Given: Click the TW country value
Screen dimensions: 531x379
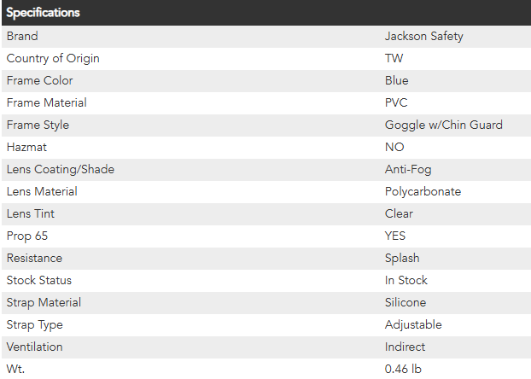Looking at the screenshot, I should [394, 58].
